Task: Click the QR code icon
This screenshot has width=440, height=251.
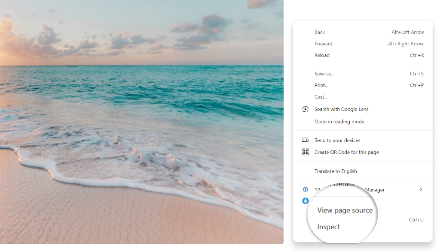Action: (x=306, y=152)
